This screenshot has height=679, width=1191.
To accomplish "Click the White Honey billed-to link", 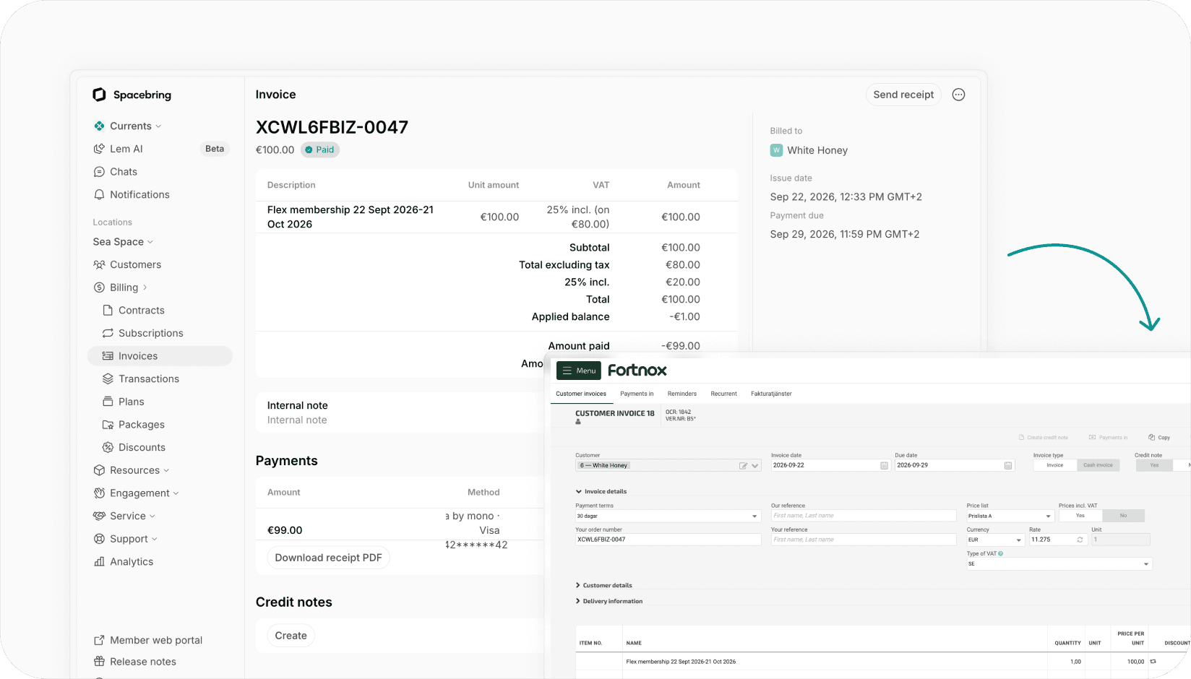I will [817, 150].
